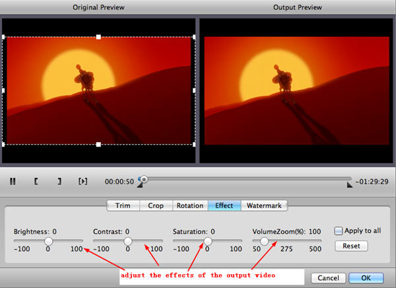The image size is (396, 288).
Task: Click the Output Preview video frame
Action: click(297, 90)
